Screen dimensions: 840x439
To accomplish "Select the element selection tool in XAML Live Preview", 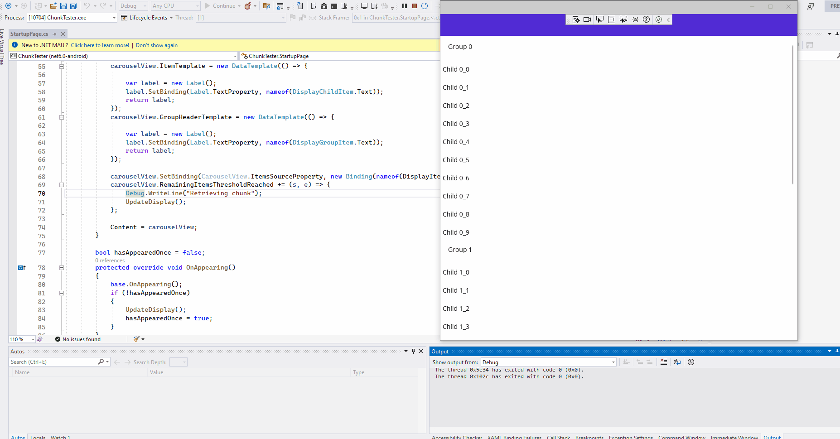I will [x=599, y=19].
